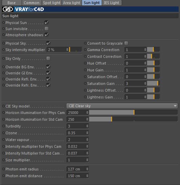The height and width of the screenshot is (185, 180).
Task: Click animation dot beside Saturation Gain
Action: pyautogui.click(x=85, y=84)
